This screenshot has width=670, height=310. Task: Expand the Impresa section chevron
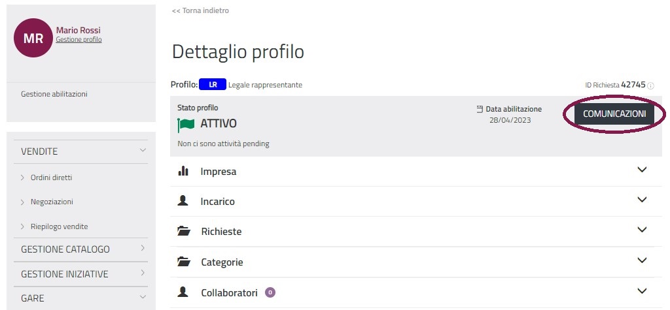(x=641, y=170)
